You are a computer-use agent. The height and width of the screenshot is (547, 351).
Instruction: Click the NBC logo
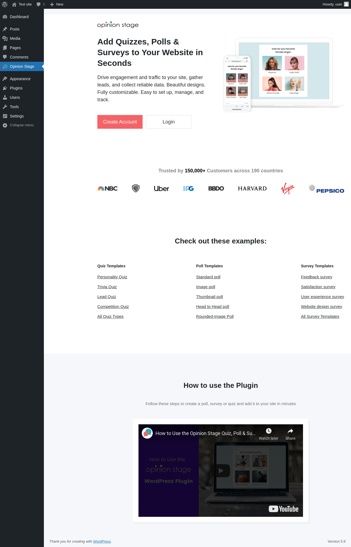point(107,189)
